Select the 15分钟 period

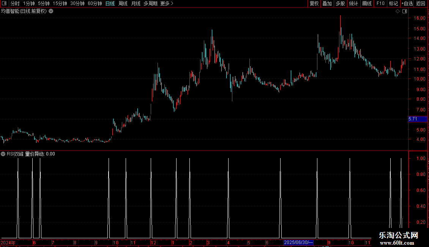click(x=60, y=3)
